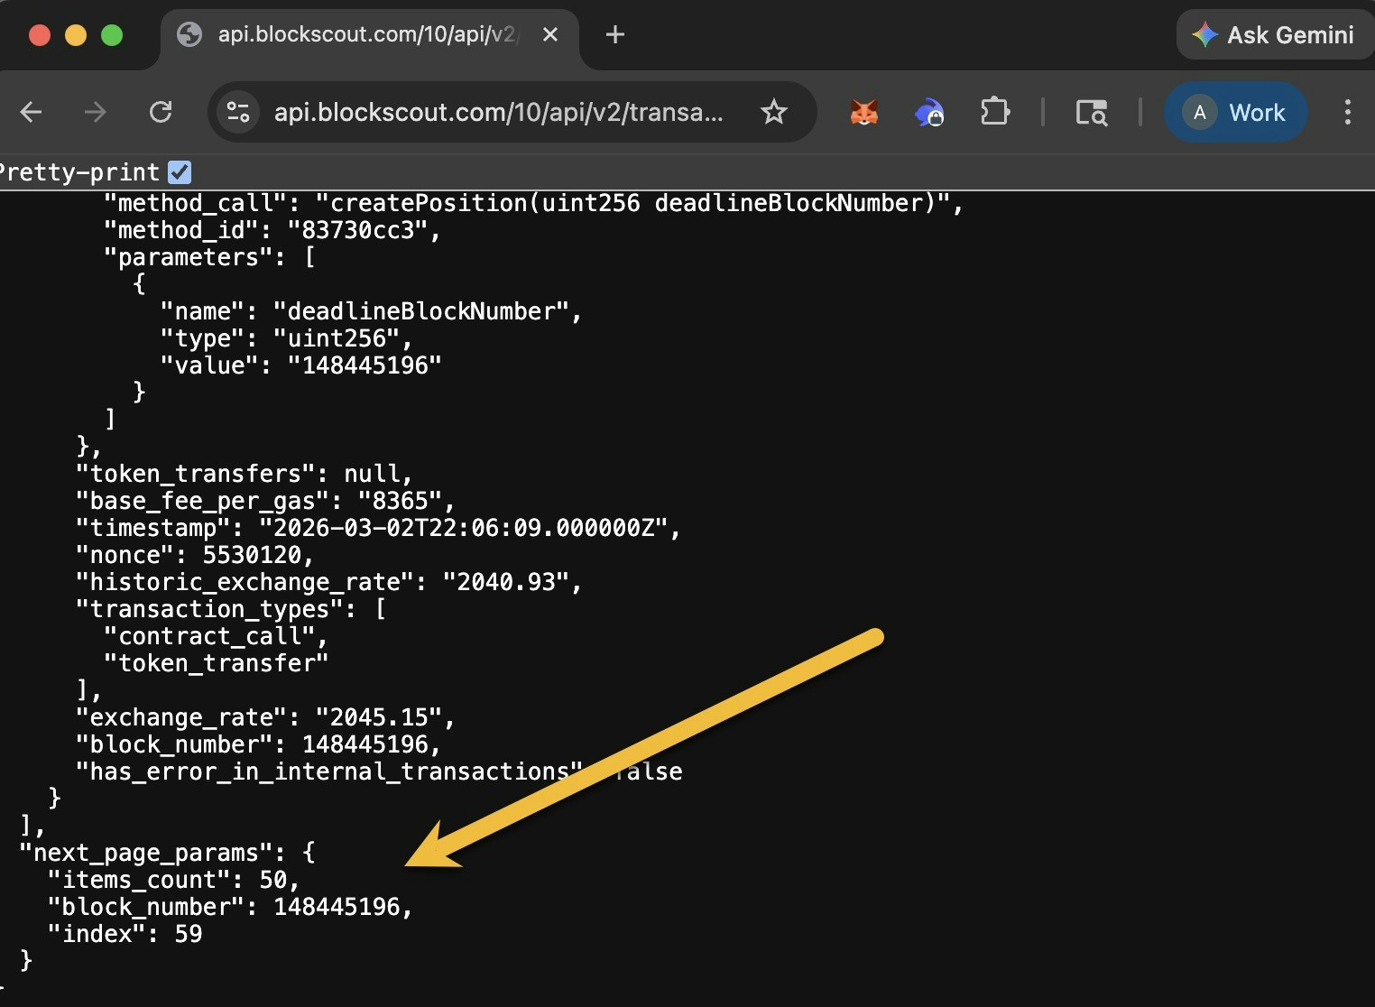The width and height of the screenshot is (1375, 1007).
Task: Click the items_count value 50
Action: point(272,880)
